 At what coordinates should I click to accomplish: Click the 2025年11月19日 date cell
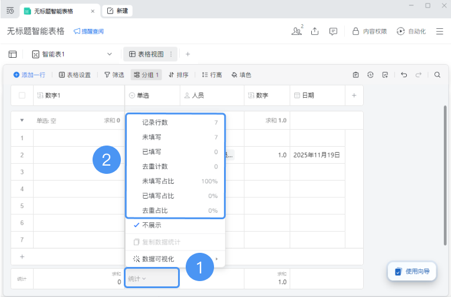tap(317, 155)
